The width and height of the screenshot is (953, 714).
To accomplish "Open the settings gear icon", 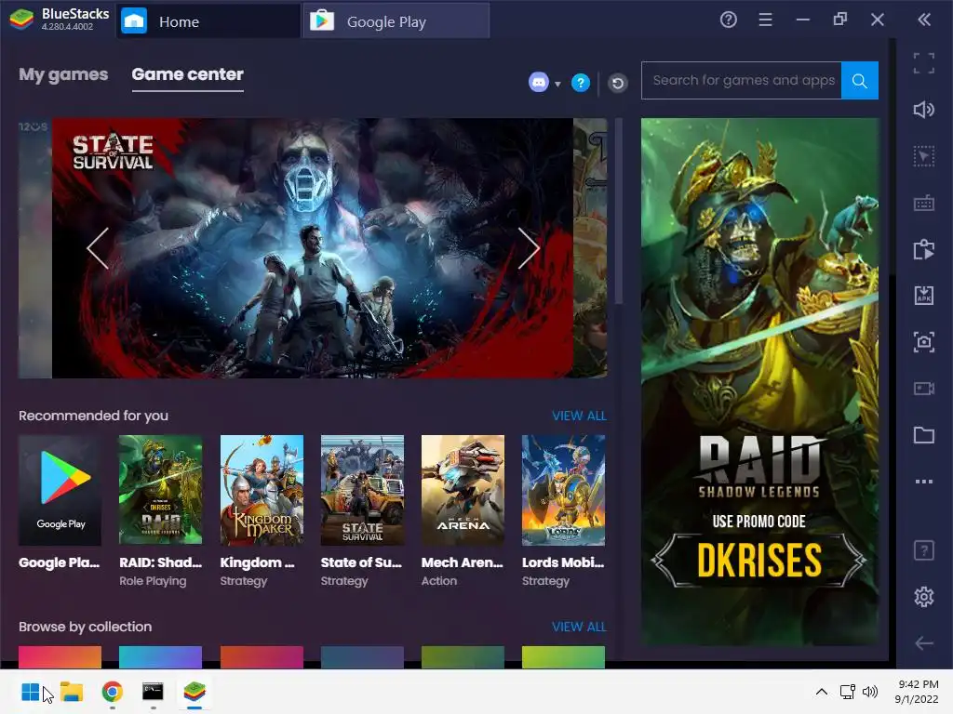I will pyautogui.click(x=923, y=597).
